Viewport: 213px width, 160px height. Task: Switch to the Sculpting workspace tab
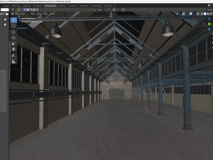click(x=27, y=6)
